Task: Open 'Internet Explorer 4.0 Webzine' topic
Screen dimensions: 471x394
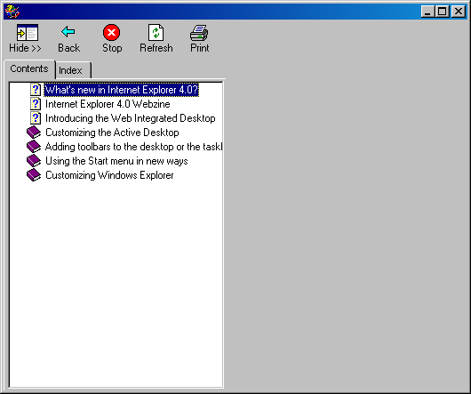Action: (108, 104)
